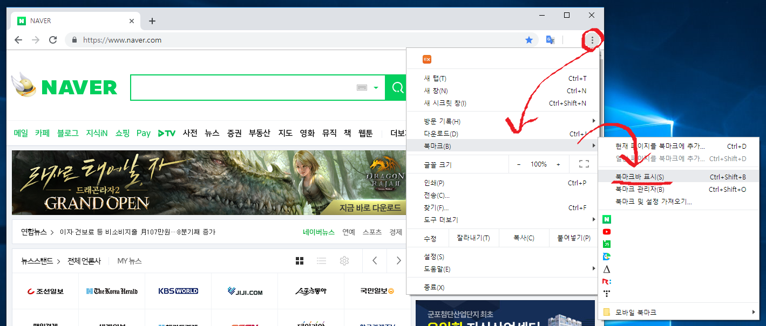Click the browser back arrow
Viewport: 766px width, 326px height.
[18, 40]
